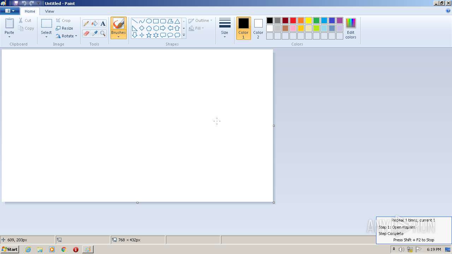Choose the Left arrow shape
452x254 pixels.
pyautogui.click(x=170, y=28)
